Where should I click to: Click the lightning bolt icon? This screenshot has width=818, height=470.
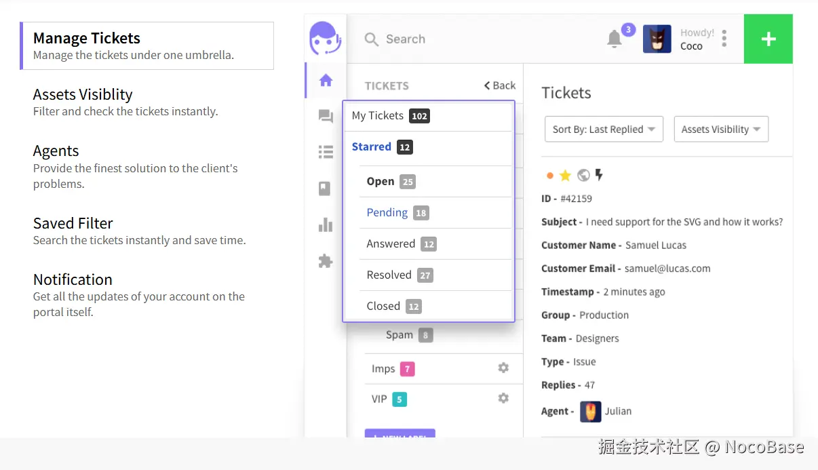pyautogui.click(x=599, y=175)
